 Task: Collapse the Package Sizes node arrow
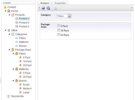tap(9, 49)
